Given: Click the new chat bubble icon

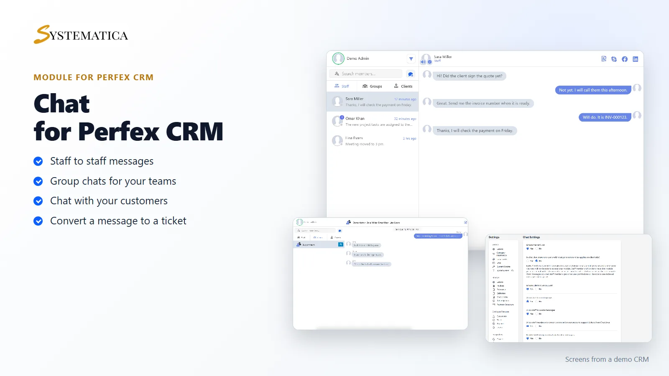Looking at the screenshot, I should click(411, 74).
